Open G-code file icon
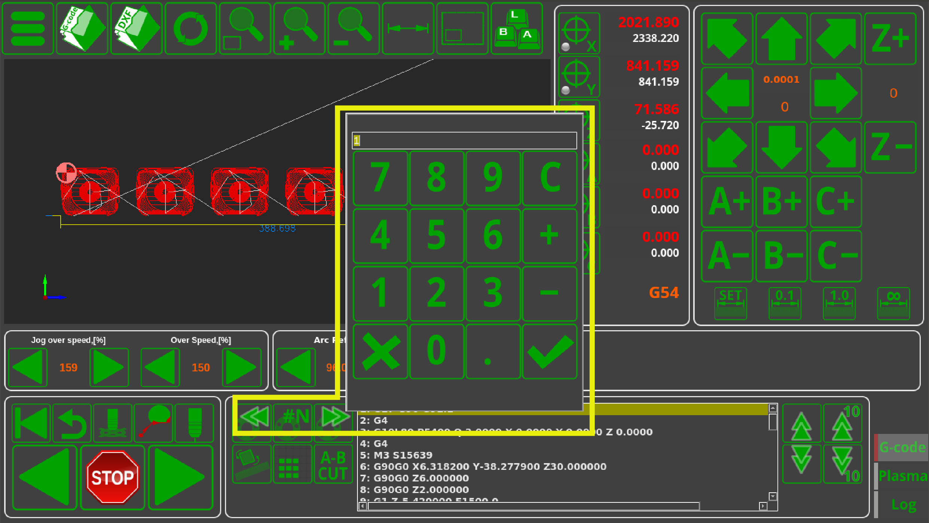The height and width of the screenshot is (523, 929). (x=82, y=28)
